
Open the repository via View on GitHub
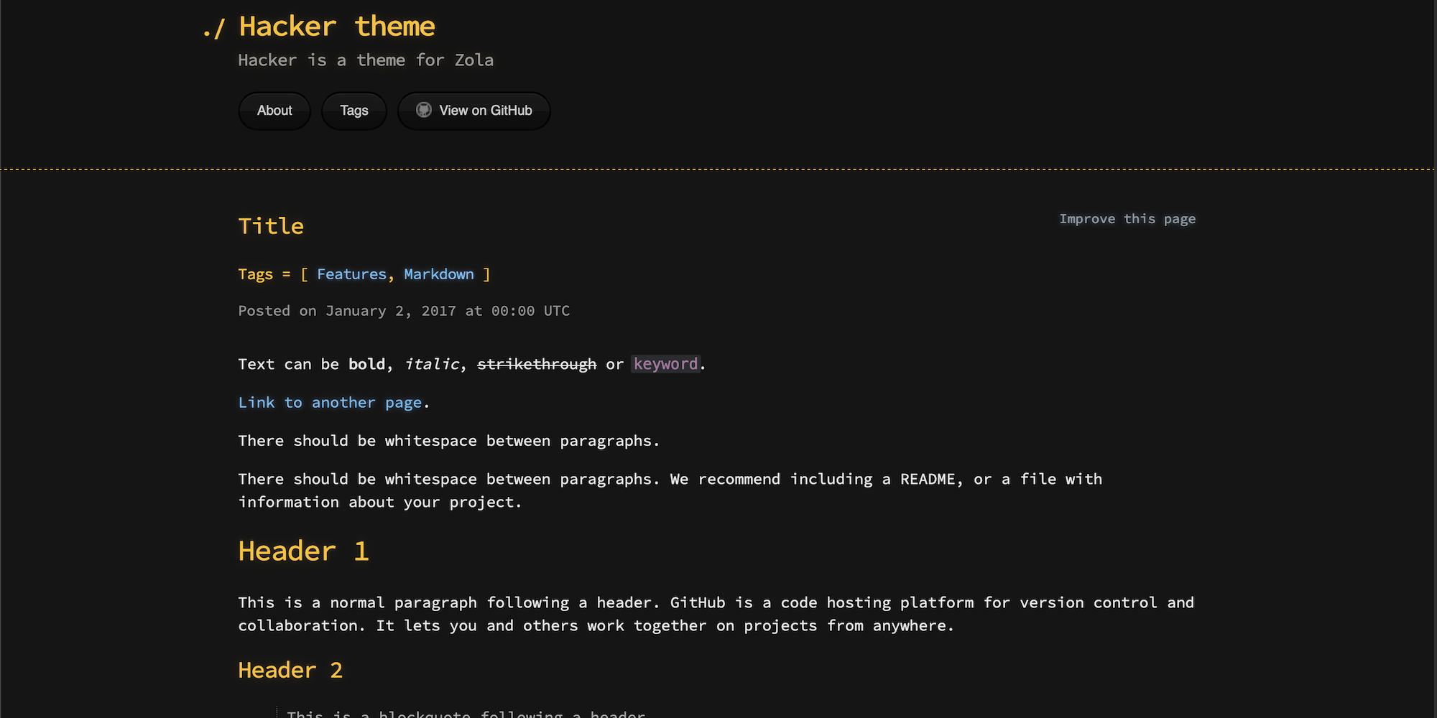pos(486,110)
